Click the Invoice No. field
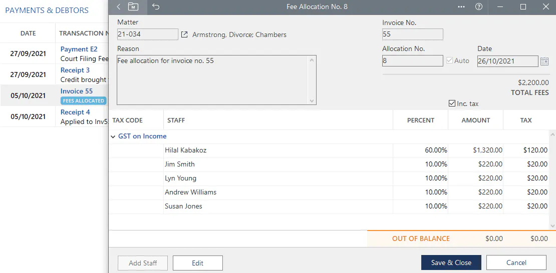This screenshot has height=273, width=556. 413,34
